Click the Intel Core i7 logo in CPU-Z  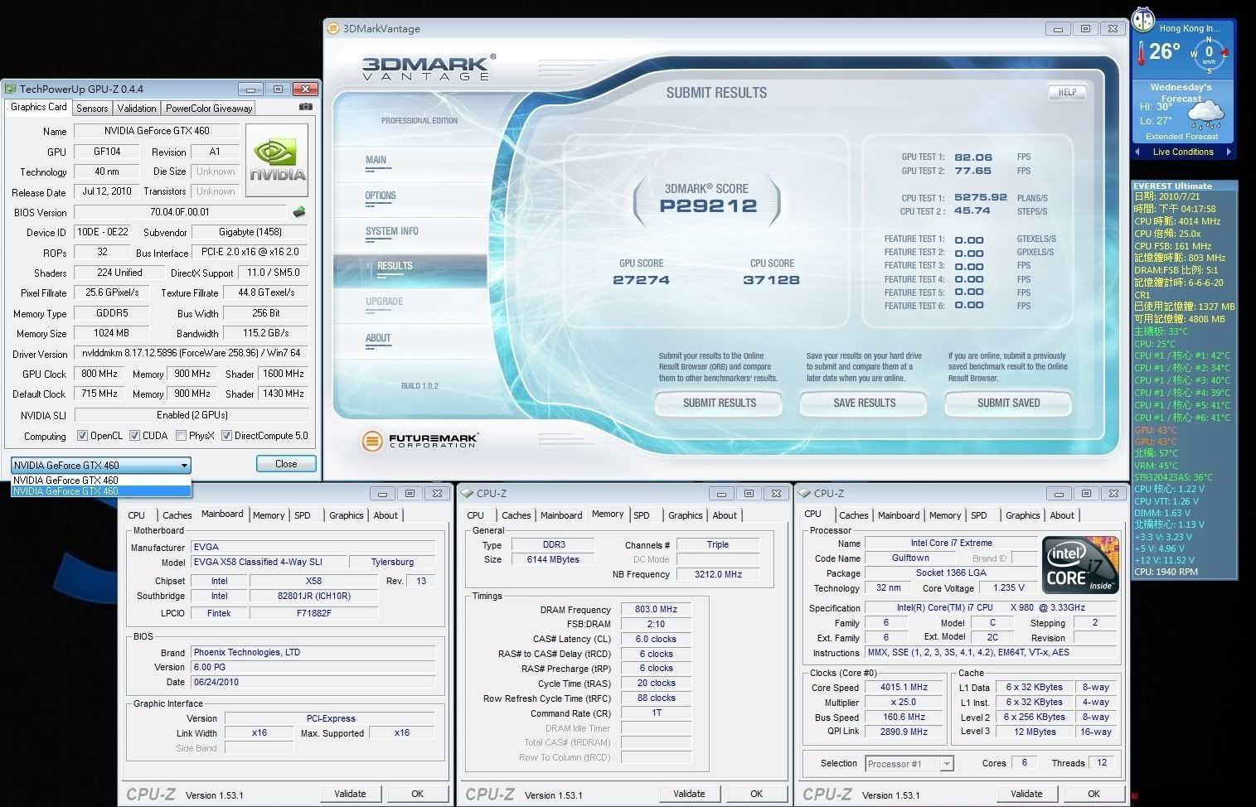tap(1081, 566)
